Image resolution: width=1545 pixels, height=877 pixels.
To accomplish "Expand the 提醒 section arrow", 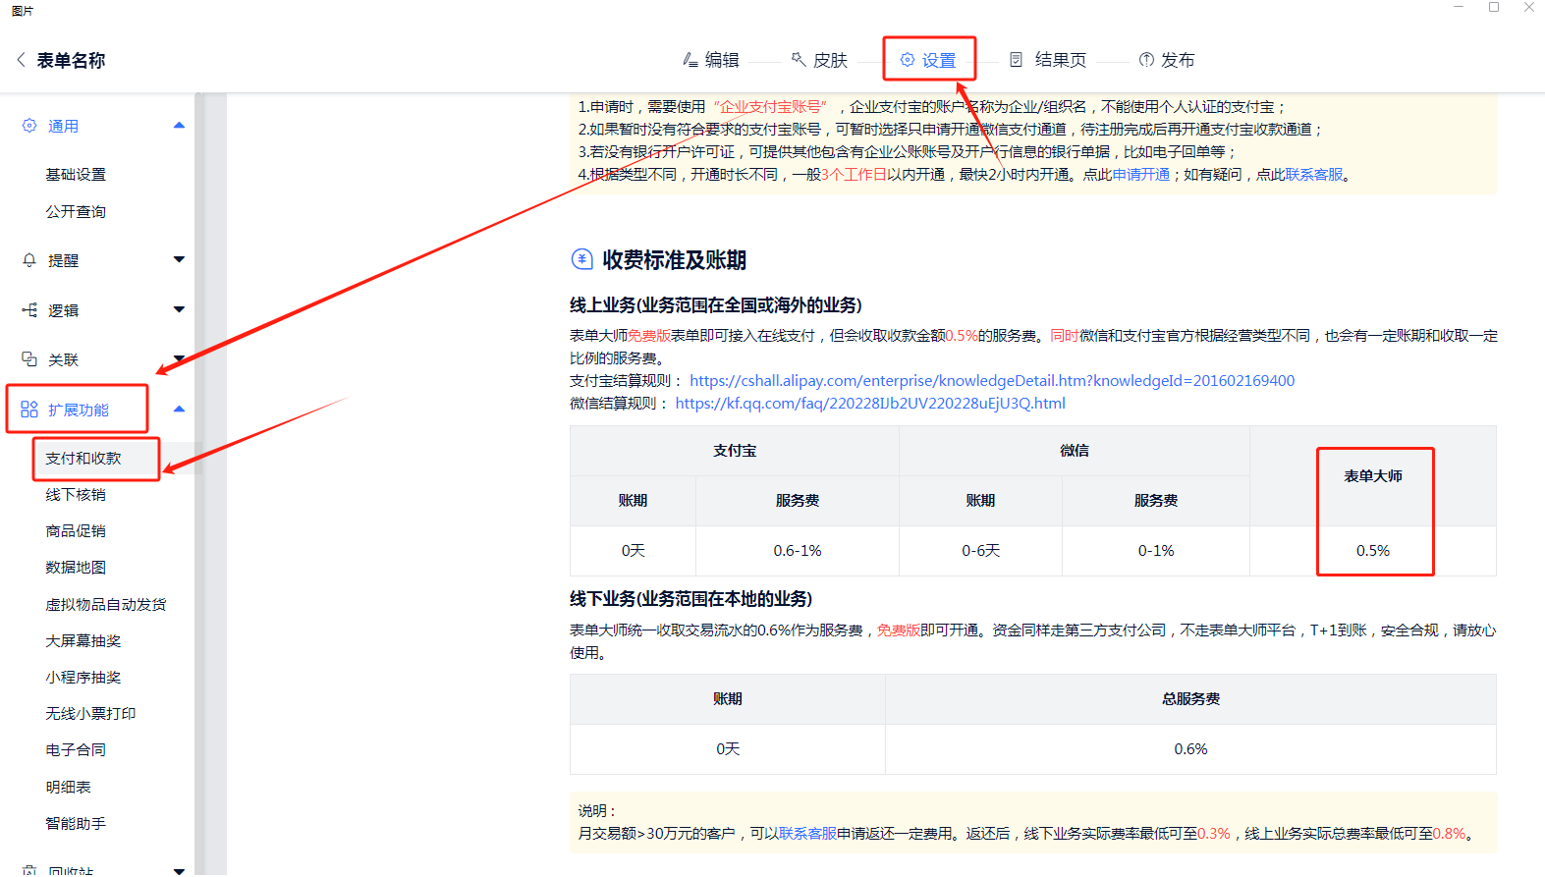I will tap(179, 260).
